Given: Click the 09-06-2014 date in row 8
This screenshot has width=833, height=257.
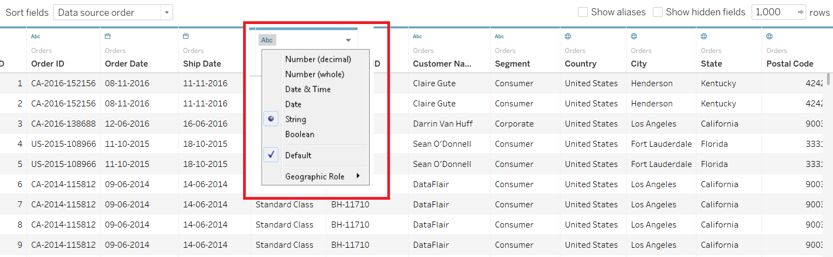Looking at the screenshot, I should 127,225.
